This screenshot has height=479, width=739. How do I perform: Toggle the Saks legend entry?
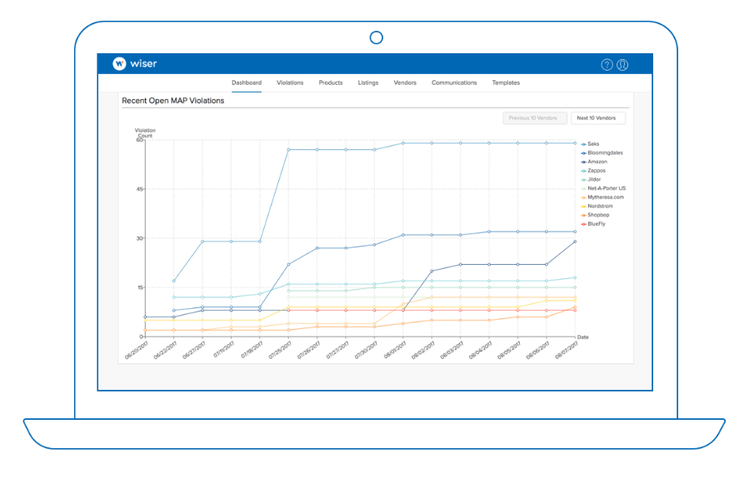tap(590, 144)
